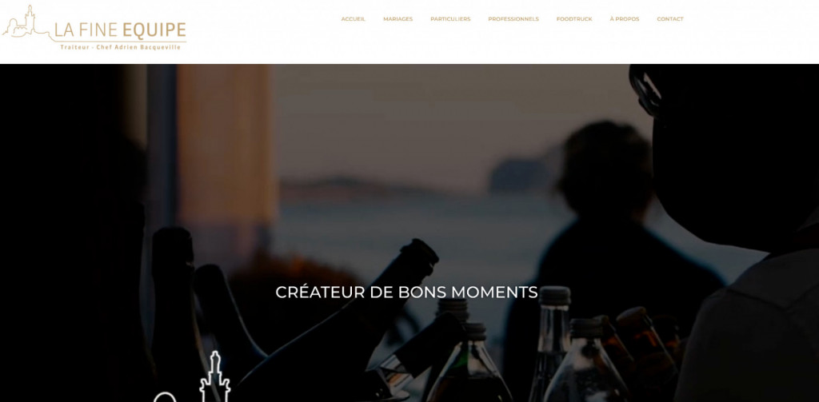Screen dimensions: 819x402
Task: Click the clear glass bottle's metal cap
Action: pos(555,296)
